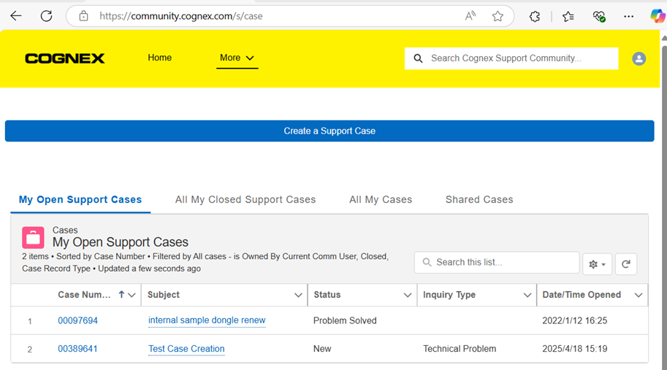Image resolution: width=667 pixels, height=370 pixels.
Task: View site info via the lock icon
Action: coord(84,16)
